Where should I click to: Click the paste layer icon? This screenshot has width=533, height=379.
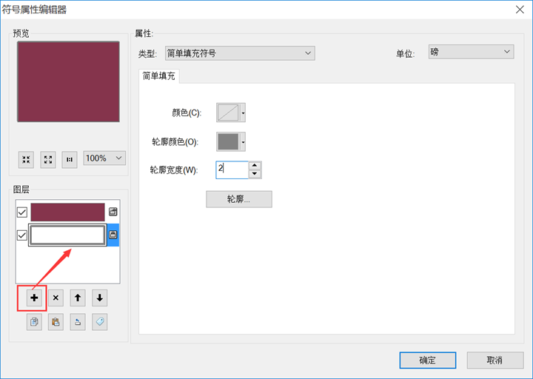56,322
